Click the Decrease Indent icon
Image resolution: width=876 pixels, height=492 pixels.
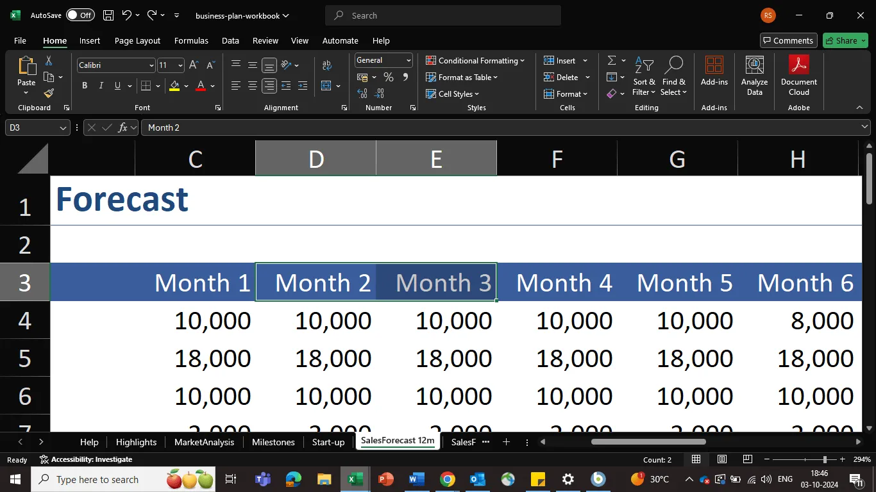point(286,86)
